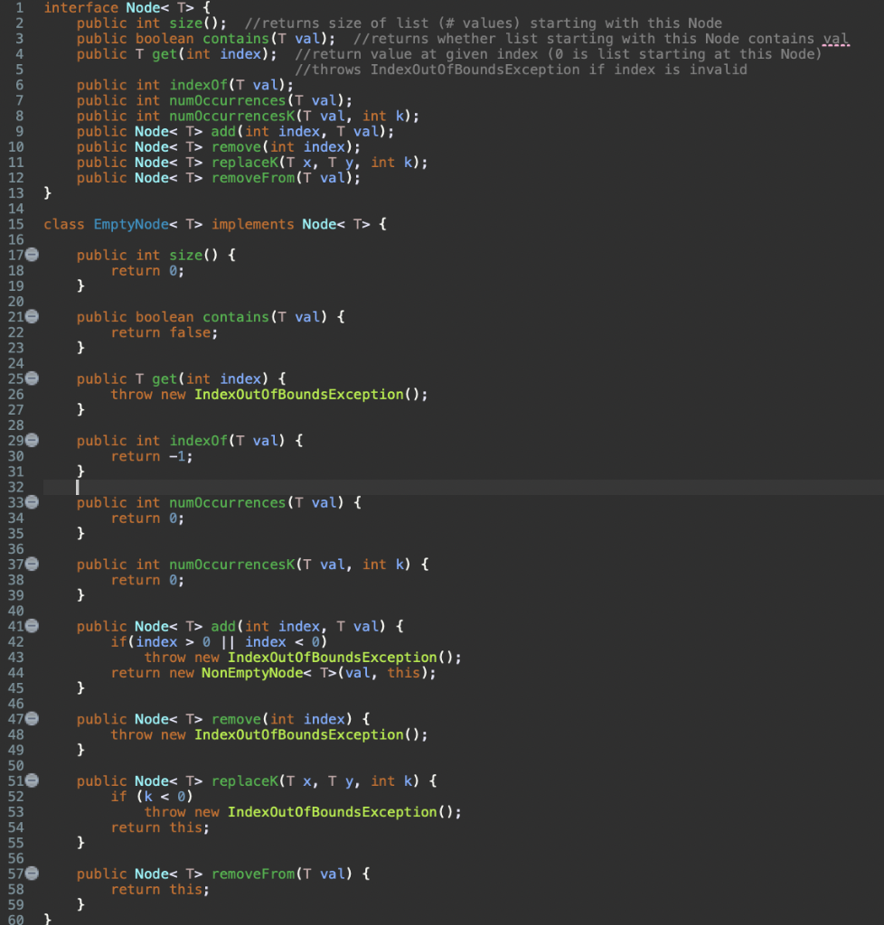Click 'IndexOutOfBoundsException' on line 43
Viewport: 884px width, 925px height.
coord(333,658)
